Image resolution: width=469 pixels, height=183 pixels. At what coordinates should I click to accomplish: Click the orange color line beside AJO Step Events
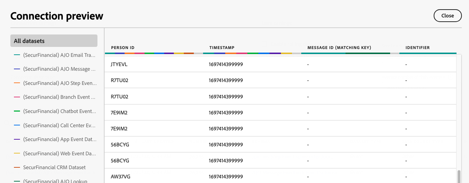point(17,83)
